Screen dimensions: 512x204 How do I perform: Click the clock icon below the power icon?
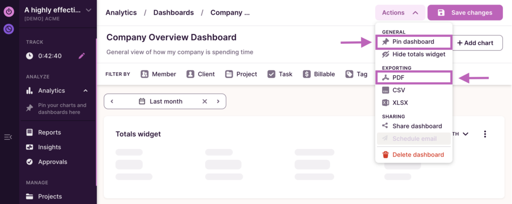point(9,29)
